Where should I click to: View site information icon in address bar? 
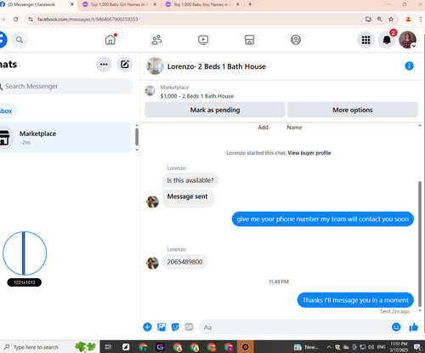click(x=31, y=19)
